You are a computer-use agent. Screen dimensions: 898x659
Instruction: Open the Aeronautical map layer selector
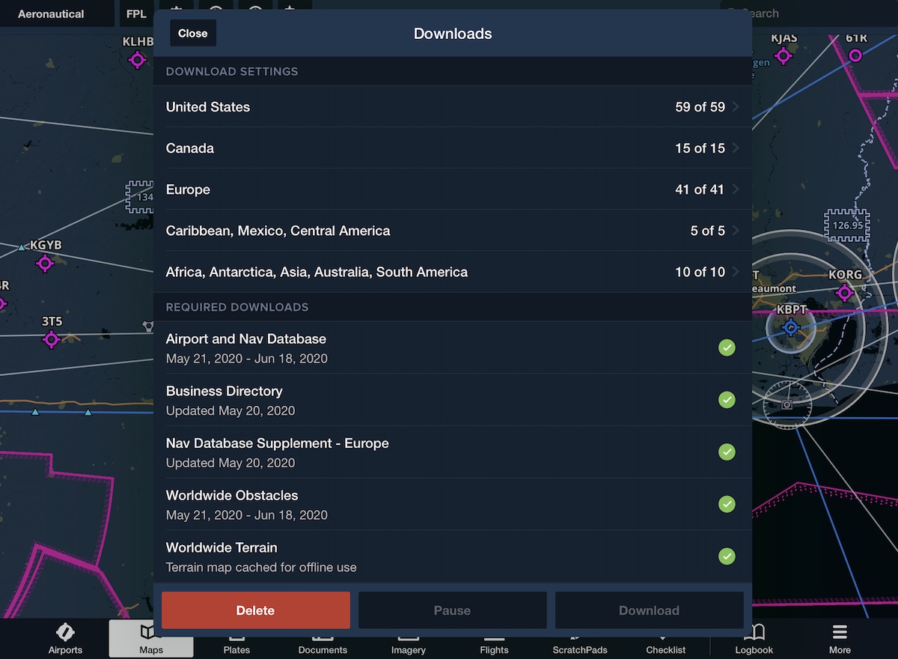pos(51,13)
